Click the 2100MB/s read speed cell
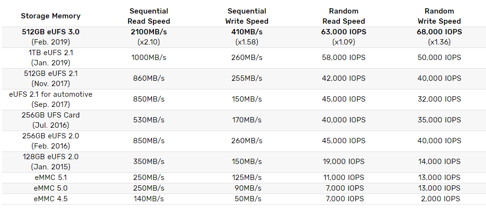 [149, 32]
